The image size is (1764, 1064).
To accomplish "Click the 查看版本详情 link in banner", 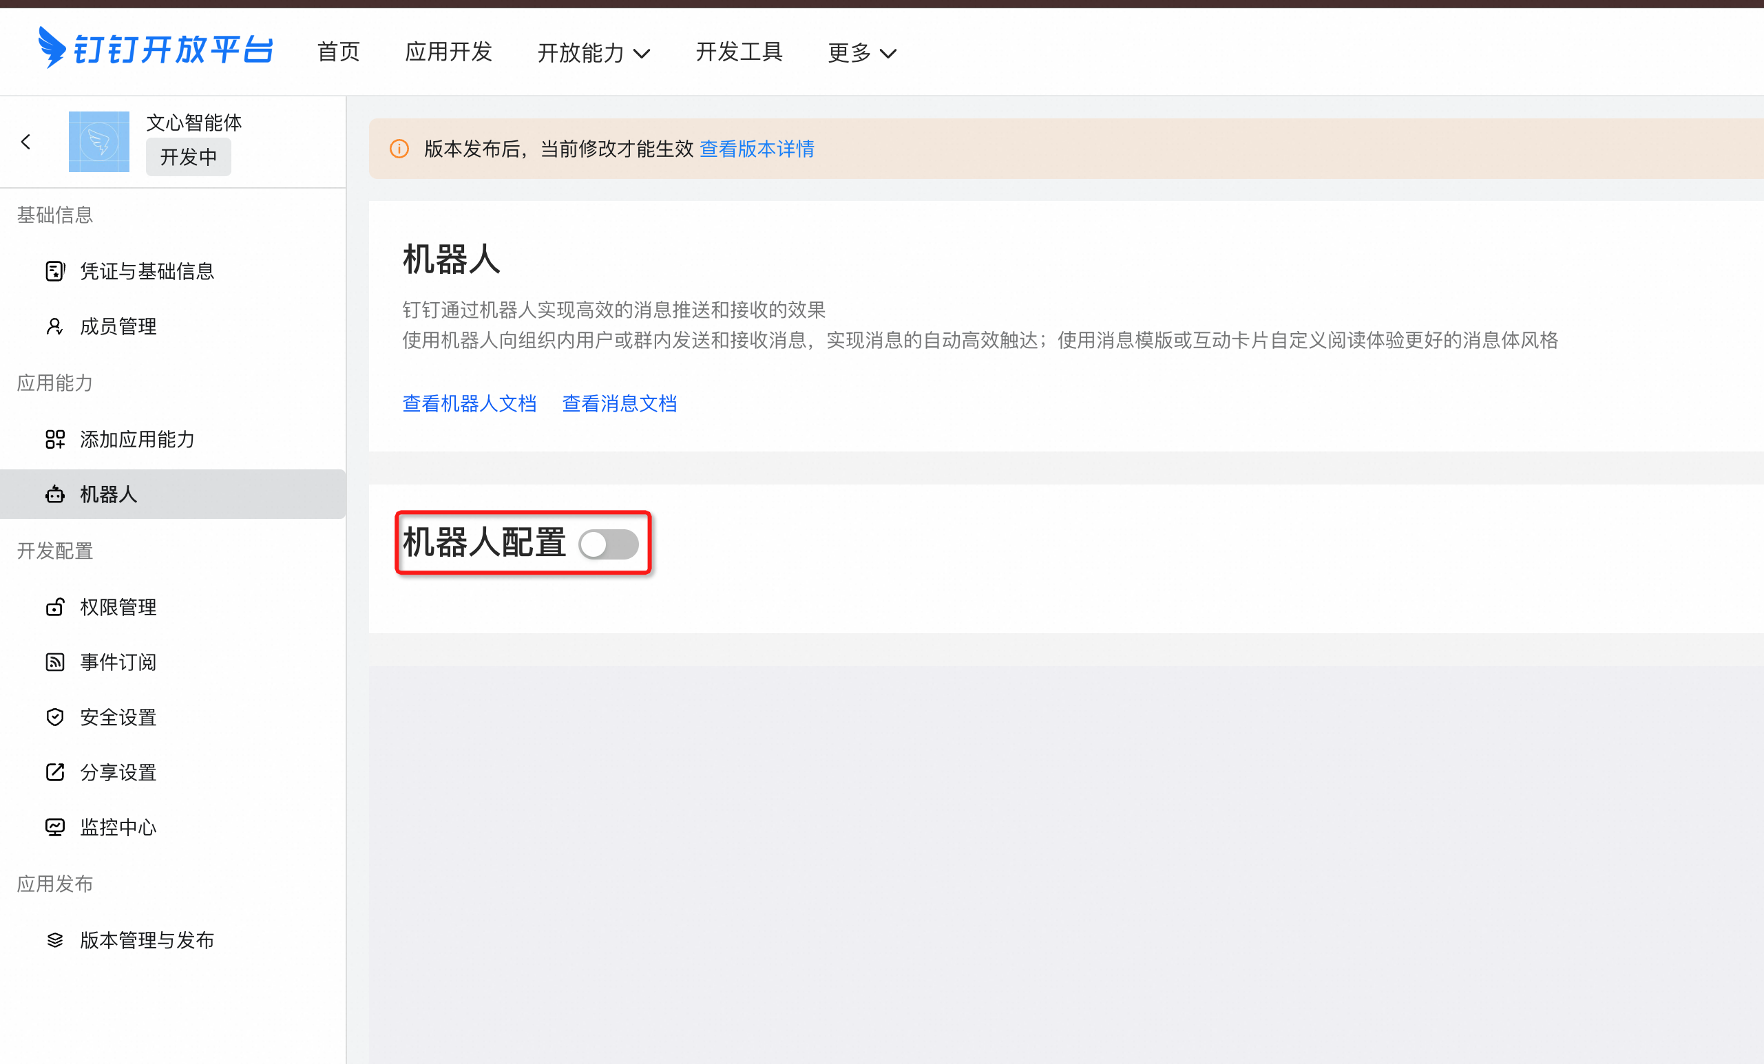I will pyautogui.click(x=757, y=149).
